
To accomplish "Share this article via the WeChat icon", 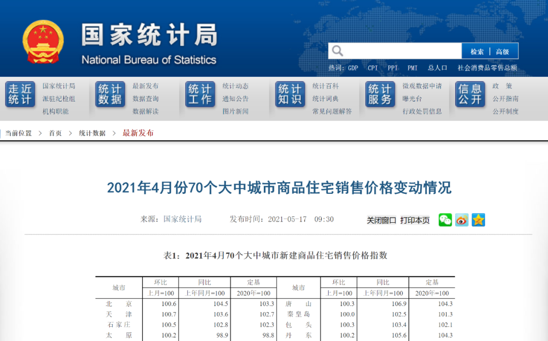I will [x=445, y=220].
